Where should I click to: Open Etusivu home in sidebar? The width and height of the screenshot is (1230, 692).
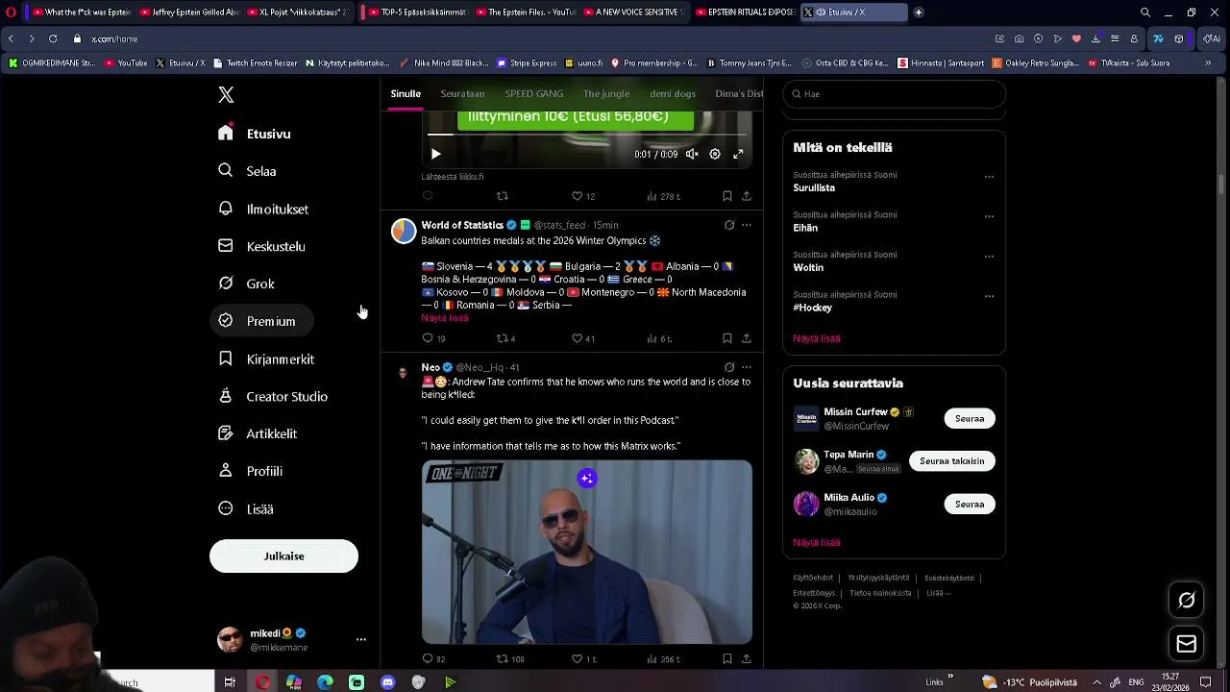pos(255,134)
